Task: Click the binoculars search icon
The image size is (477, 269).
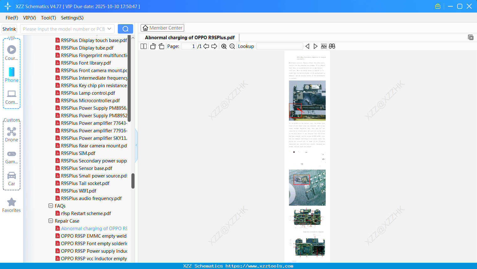Action: pos(332,46)
